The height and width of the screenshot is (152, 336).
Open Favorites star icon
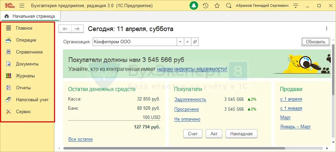[217, 6]
